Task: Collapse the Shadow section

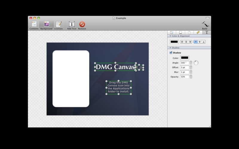Action: [x=170, y=48]
